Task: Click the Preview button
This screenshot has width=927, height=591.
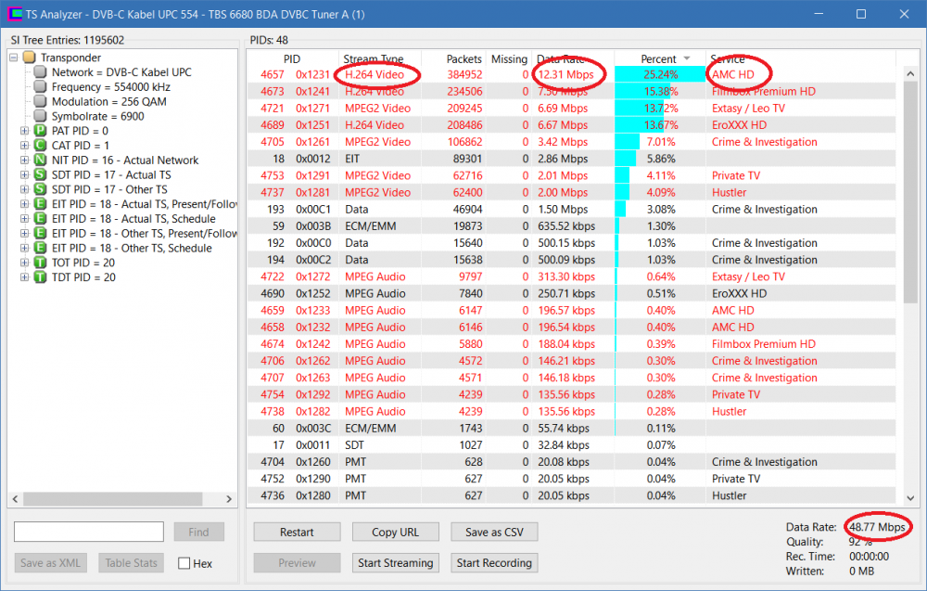Action: [x=297, y=562]
